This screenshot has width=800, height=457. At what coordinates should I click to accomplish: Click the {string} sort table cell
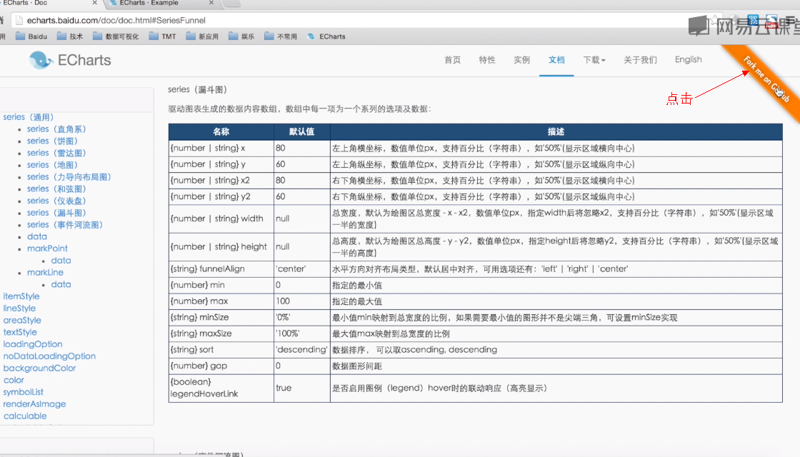[221, 349]
